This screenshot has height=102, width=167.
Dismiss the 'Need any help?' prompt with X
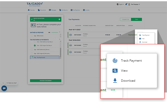[x=3, y=83]
